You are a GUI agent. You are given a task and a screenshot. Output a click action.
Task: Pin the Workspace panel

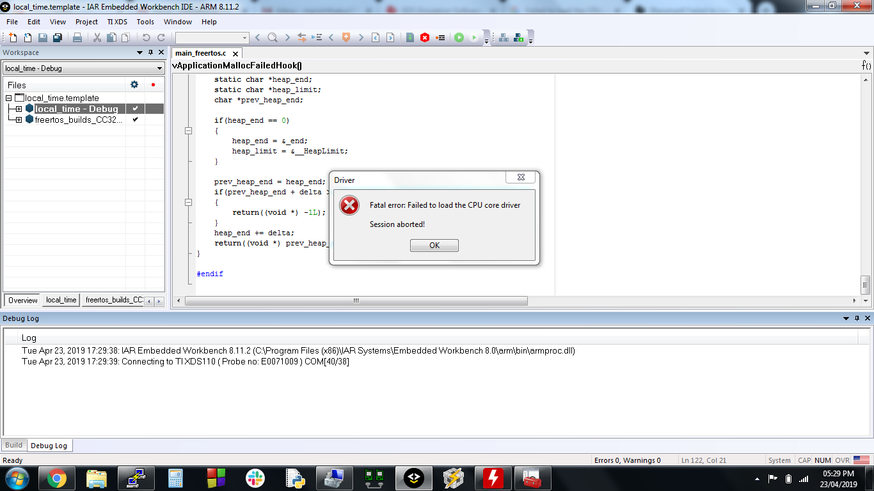click(151, 52)
